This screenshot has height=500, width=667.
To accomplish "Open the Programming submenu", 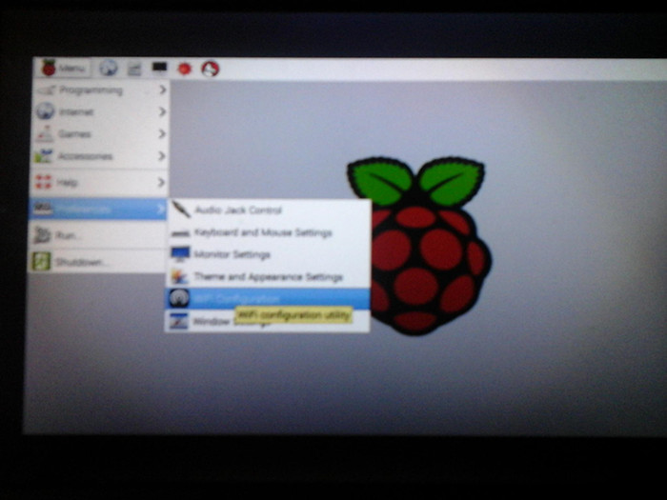I will click(100, 90).
